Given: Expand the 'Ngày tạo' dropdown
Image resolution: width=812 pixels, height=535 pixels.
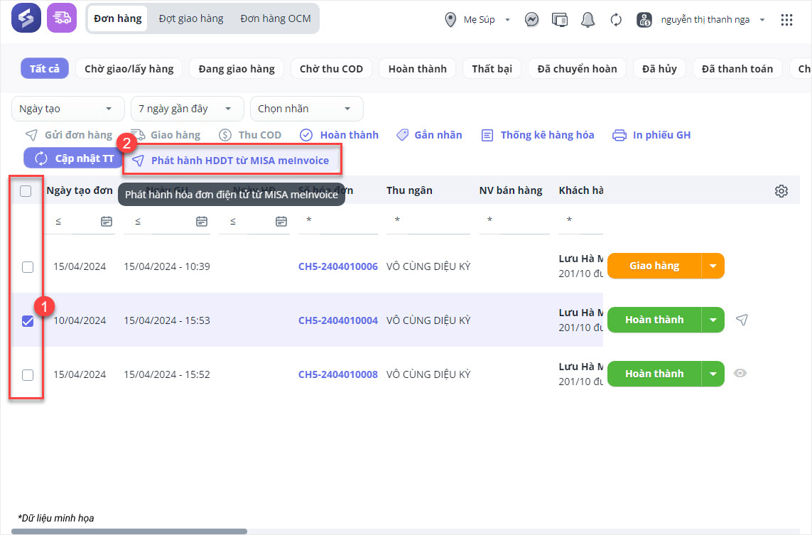Looking at the screenshot, I should point(67,109).
